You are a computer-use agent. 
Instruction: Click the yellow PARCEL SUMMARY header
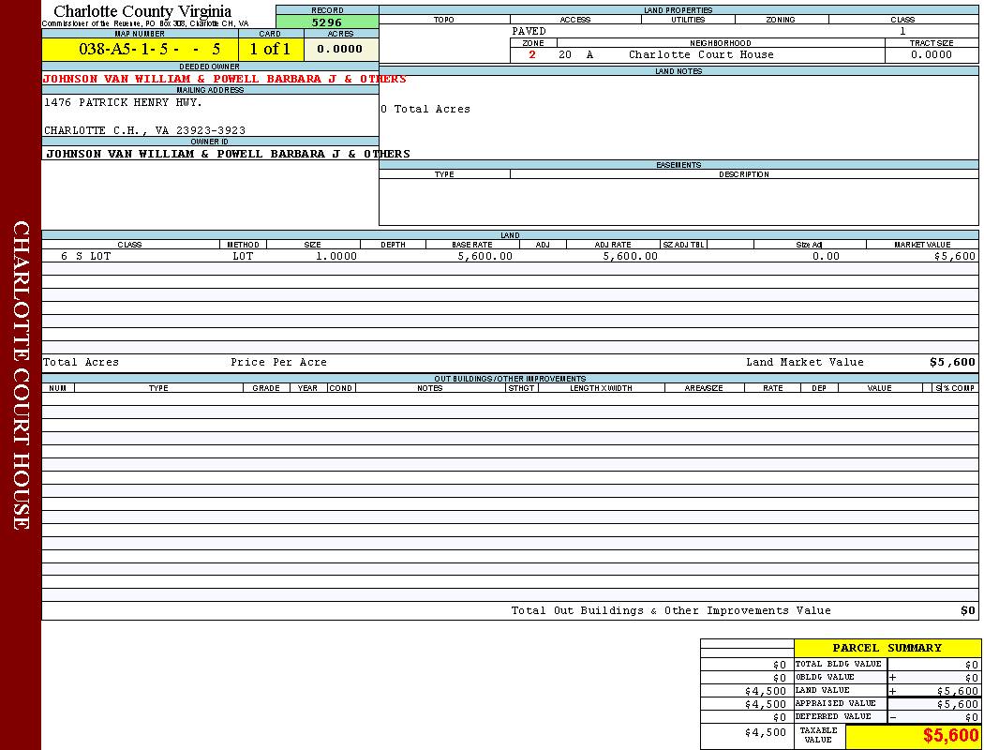click(x=887, y=648)
